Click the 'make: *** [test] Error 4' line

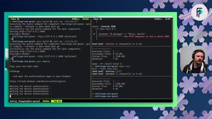(107, 64)
